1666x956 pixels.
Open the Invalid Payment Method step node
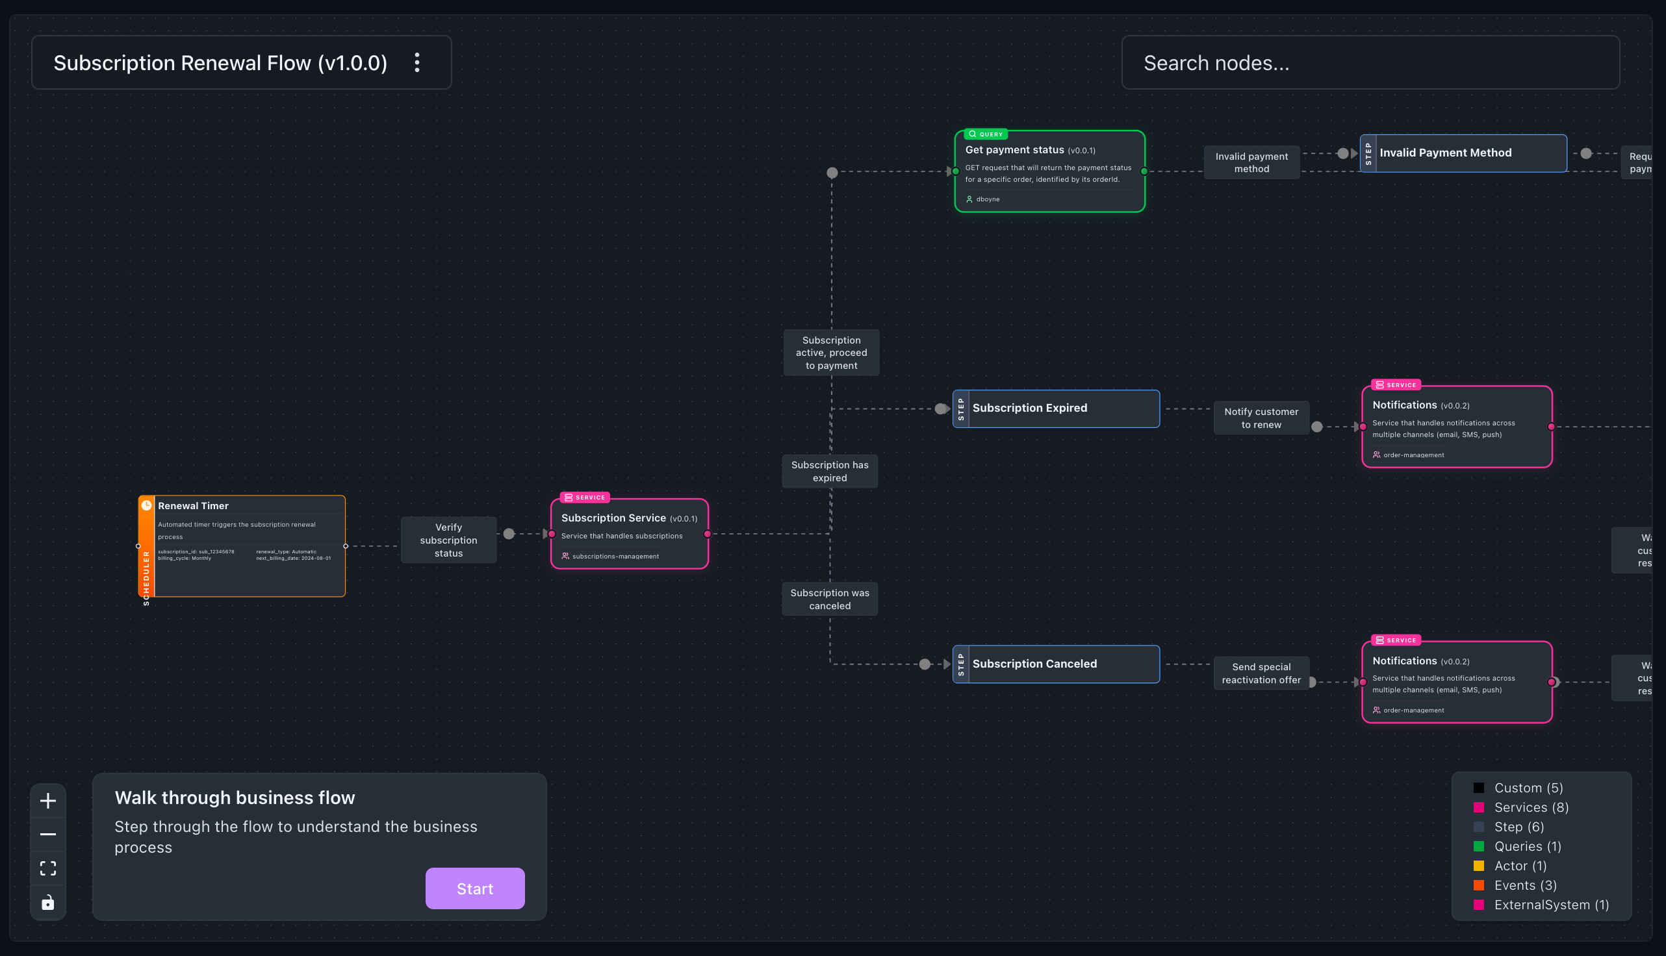(x=1463, y=153)
